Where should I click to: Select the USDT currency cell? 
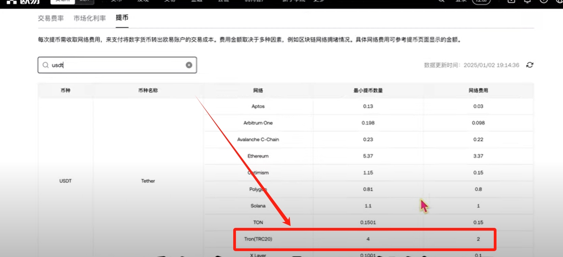pyautogui.click(x=66, y=181)
